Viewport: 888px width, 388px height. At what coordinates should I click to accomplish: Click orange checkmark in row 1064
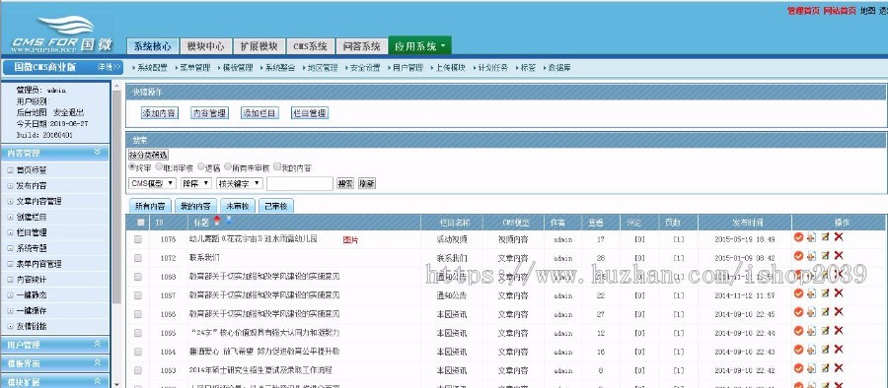point(798,349)
